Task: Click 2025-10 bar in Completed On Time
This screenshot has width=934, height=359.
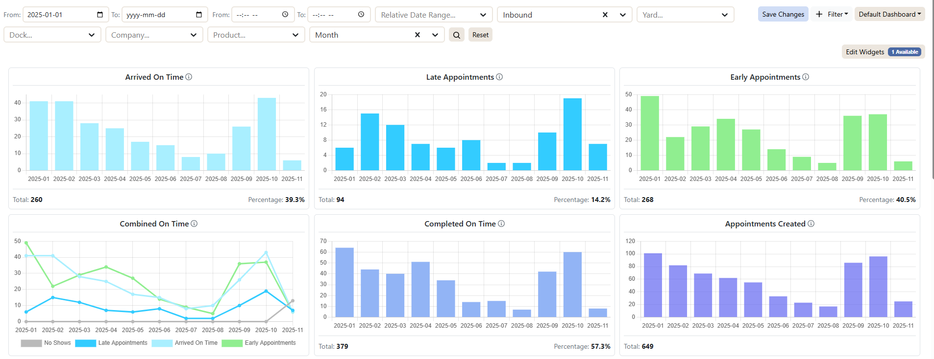Action: [572, 285]
